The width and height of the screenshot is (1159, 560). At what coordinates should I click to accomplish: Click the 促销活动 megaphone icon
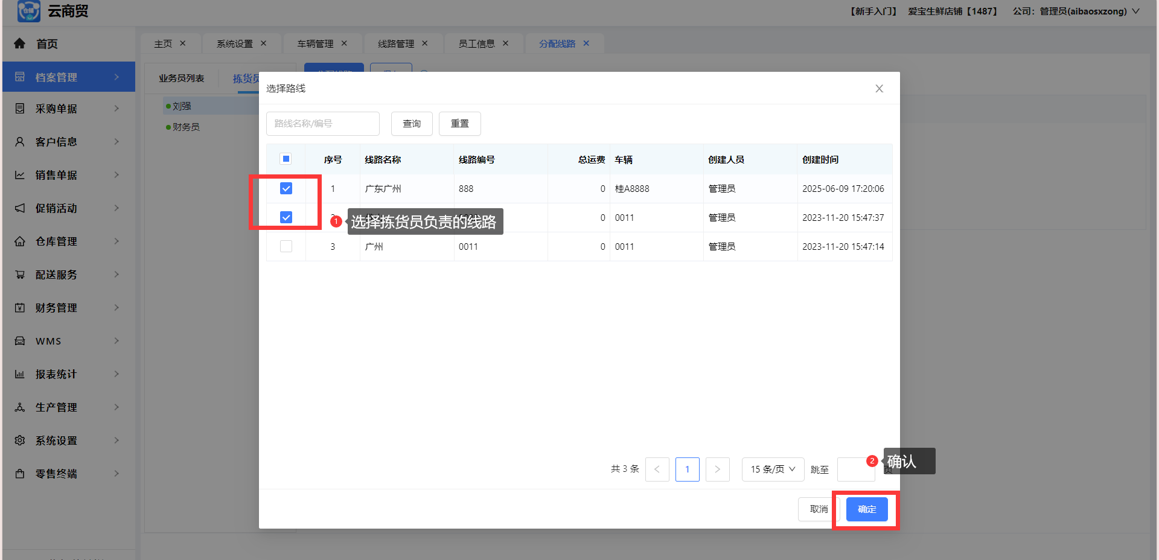[20, 208]
